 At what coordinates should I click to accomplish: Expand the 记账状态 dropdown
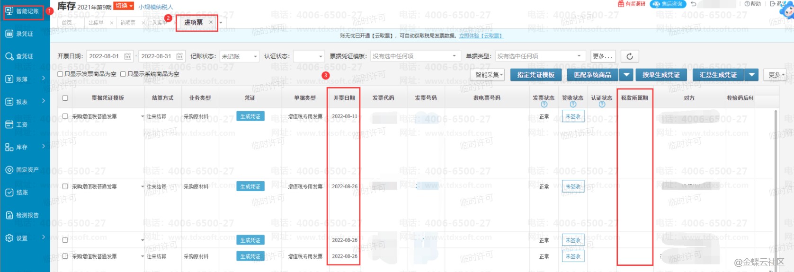click(x=240, y=56)
